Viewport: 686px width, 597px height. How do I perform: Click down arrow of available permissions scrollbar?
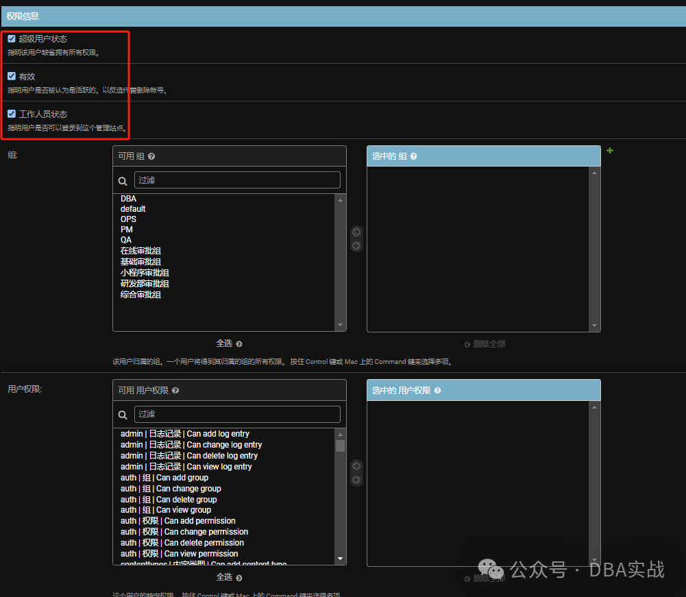341,559
